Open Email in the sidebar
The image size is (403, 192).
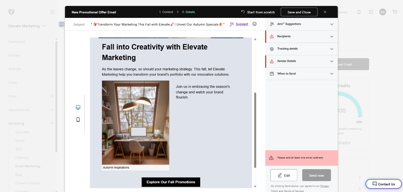point(13,82)
